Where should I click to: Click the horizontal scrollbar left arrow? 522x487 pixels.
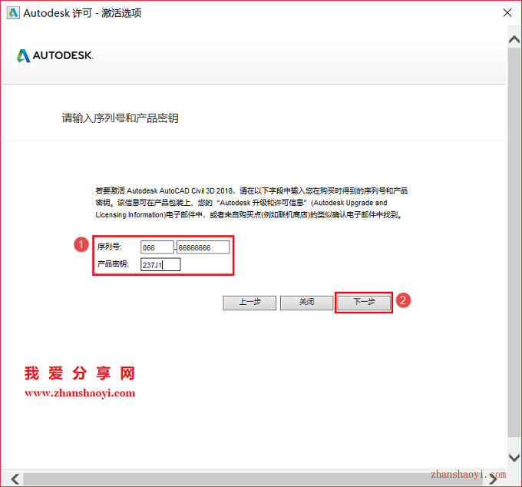point(15,479)
